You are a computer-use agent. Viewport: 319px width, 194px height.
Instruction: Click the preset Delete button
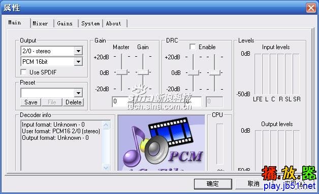click(x=73, y=102)
